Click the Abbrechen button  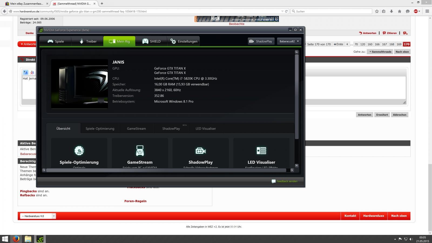400,115
